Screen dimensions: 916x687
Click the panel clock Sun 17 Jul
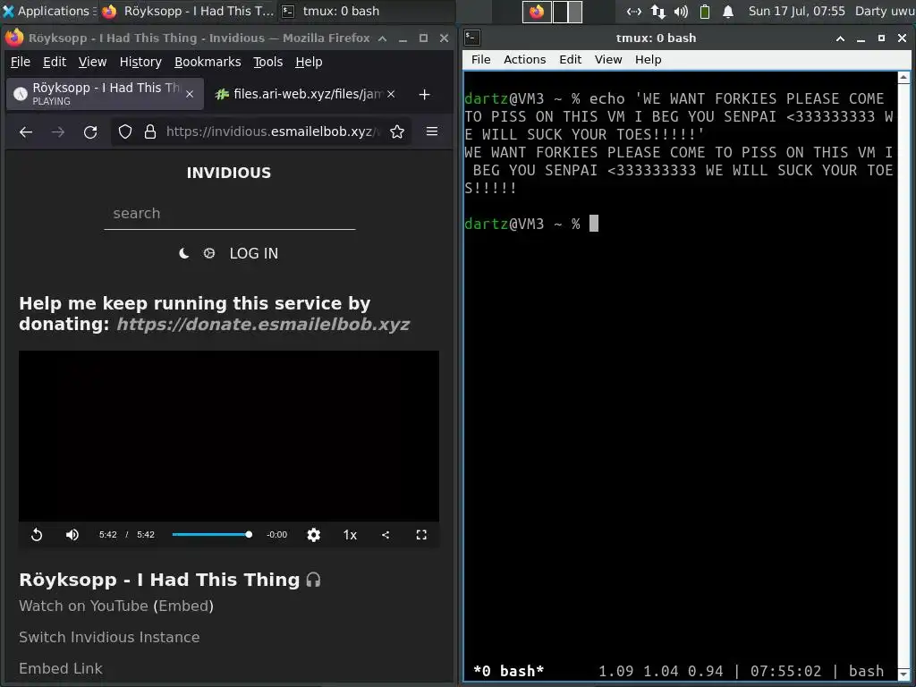(797, 11)
